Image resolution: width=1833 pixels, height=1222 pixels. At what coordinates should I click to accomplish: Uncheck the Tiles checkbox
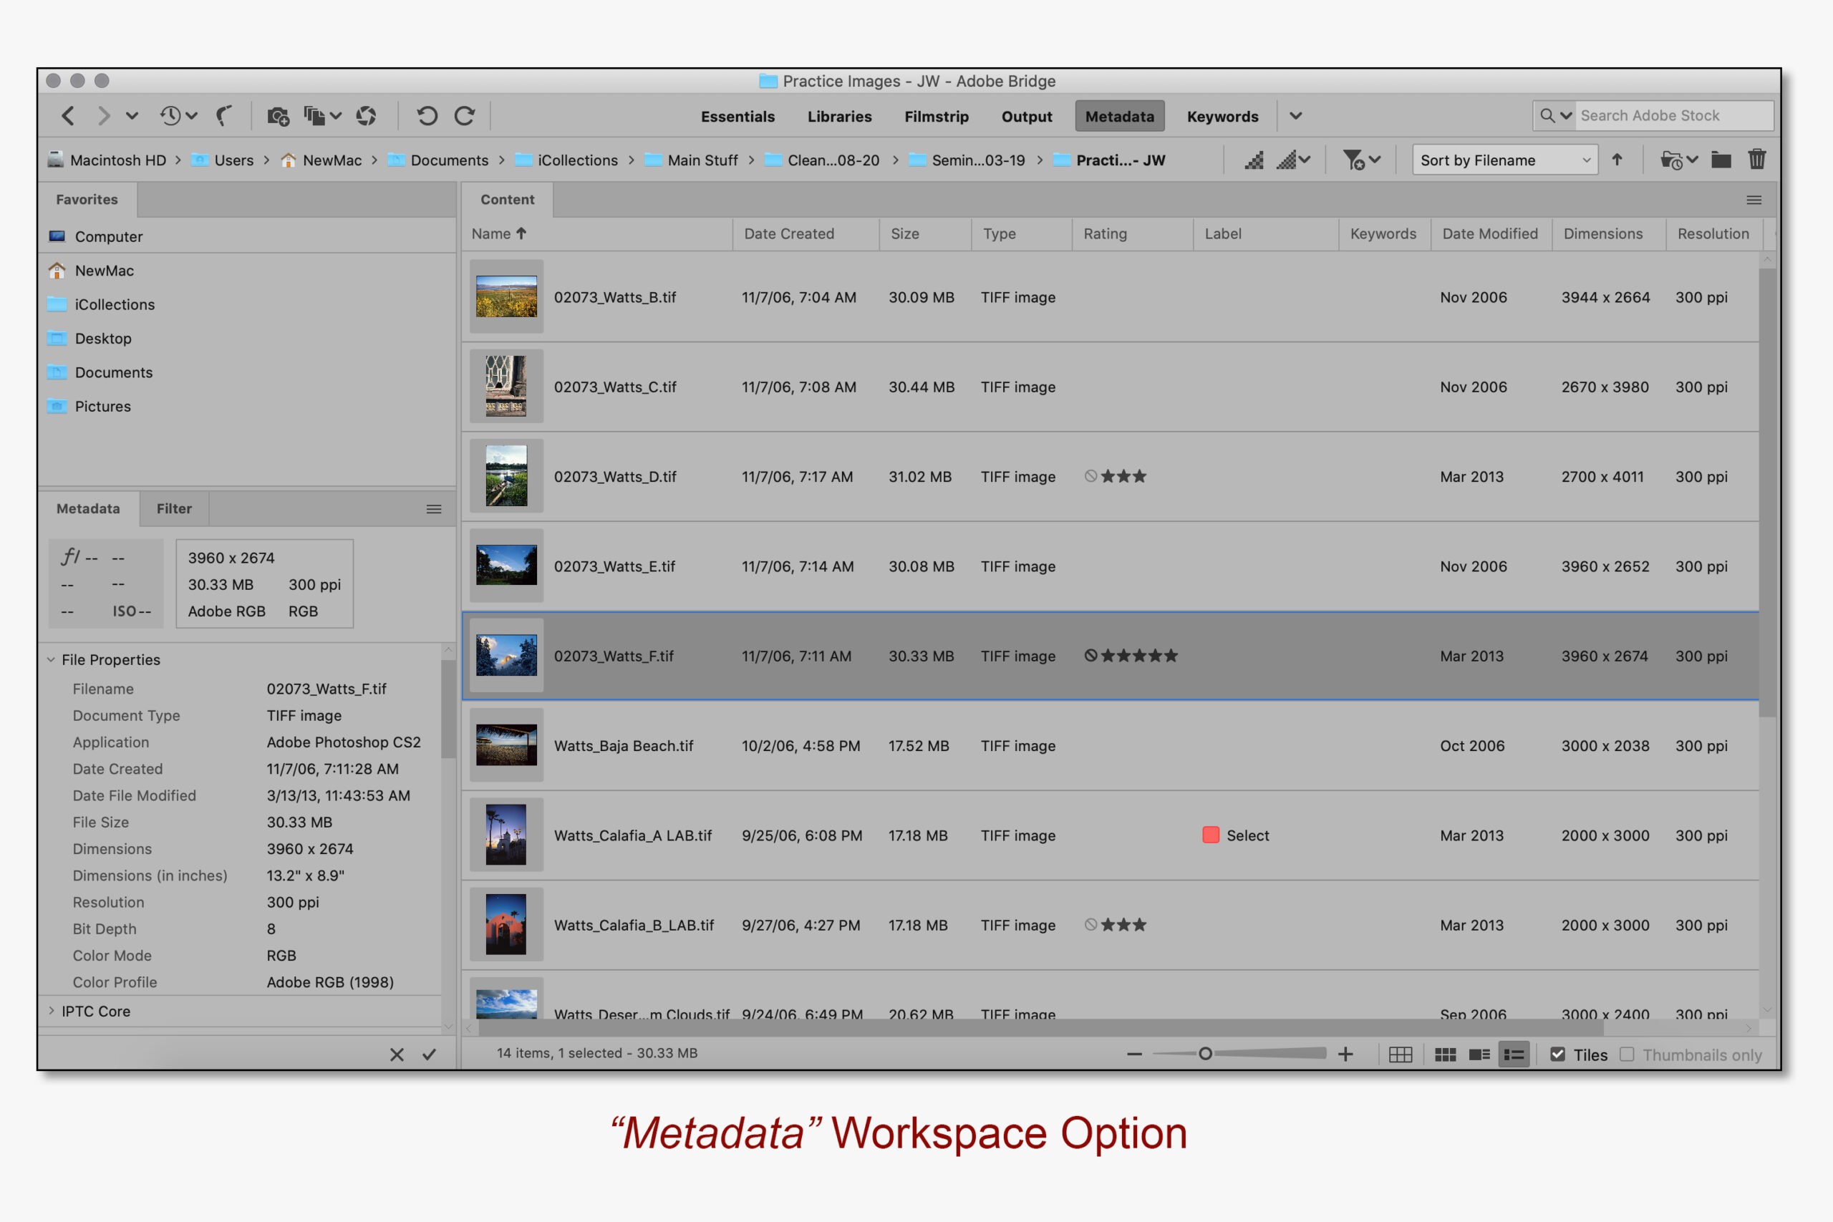pyautogui.click(x=1557, y=1054)
